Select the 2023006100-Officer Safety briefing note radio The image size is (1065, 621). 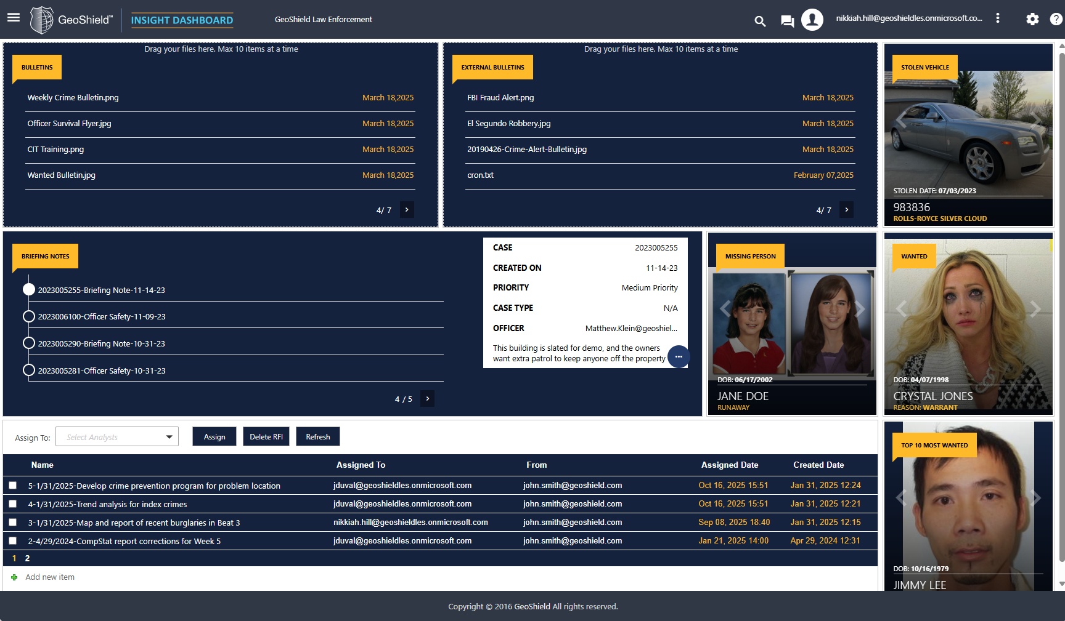pos(29,316)
